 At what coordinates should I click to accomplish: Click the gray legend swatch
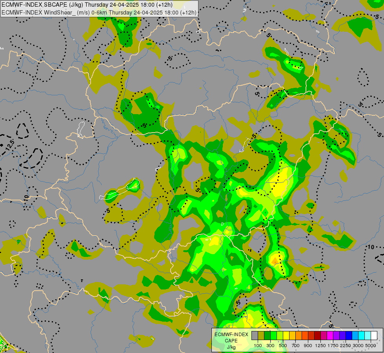tap(255, 335)
